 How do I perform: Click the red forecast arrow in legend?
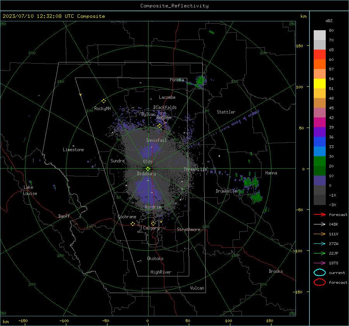pyautogui.click(x=320, y=214)
